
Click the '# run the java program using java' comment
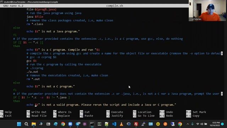coord(54,13)
